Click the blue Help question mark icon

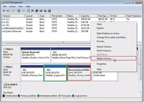point(19,11)
